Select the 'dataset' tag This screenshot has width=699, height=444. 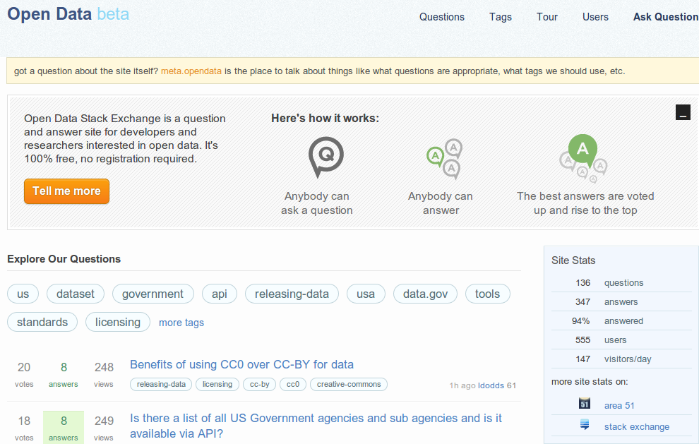click(76, 294)
